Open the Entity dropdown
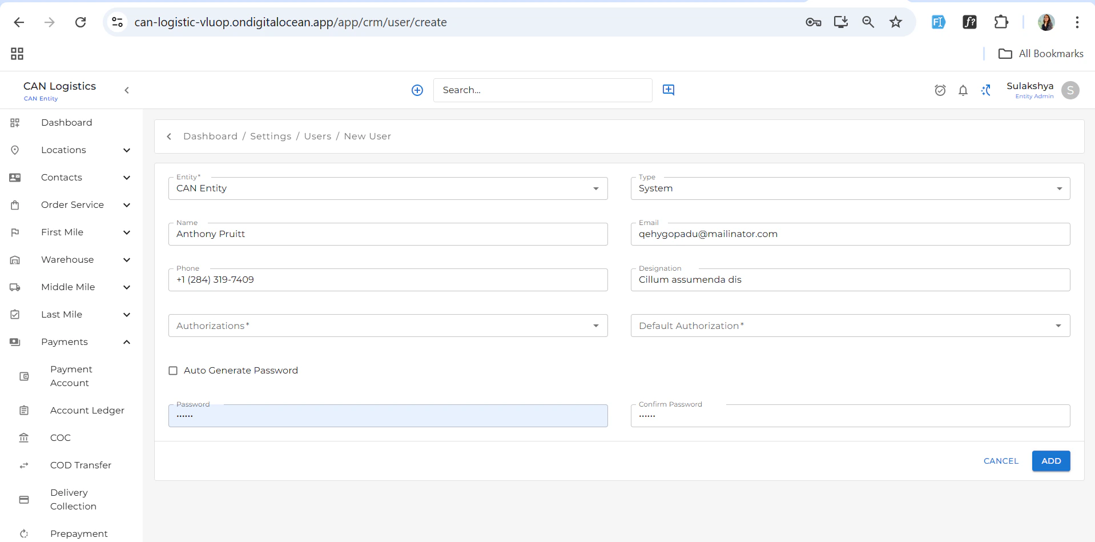Image resolution: width=1095 pixels, height=542 pixels. click(x=388, y=188)
